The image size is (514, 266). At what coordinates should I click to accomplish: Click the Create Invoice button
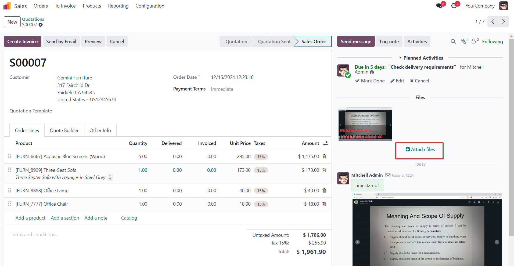(23, 41)
